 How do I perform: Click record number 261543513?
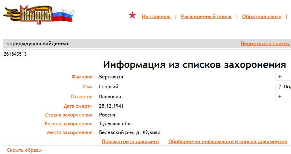pos(15,54)
